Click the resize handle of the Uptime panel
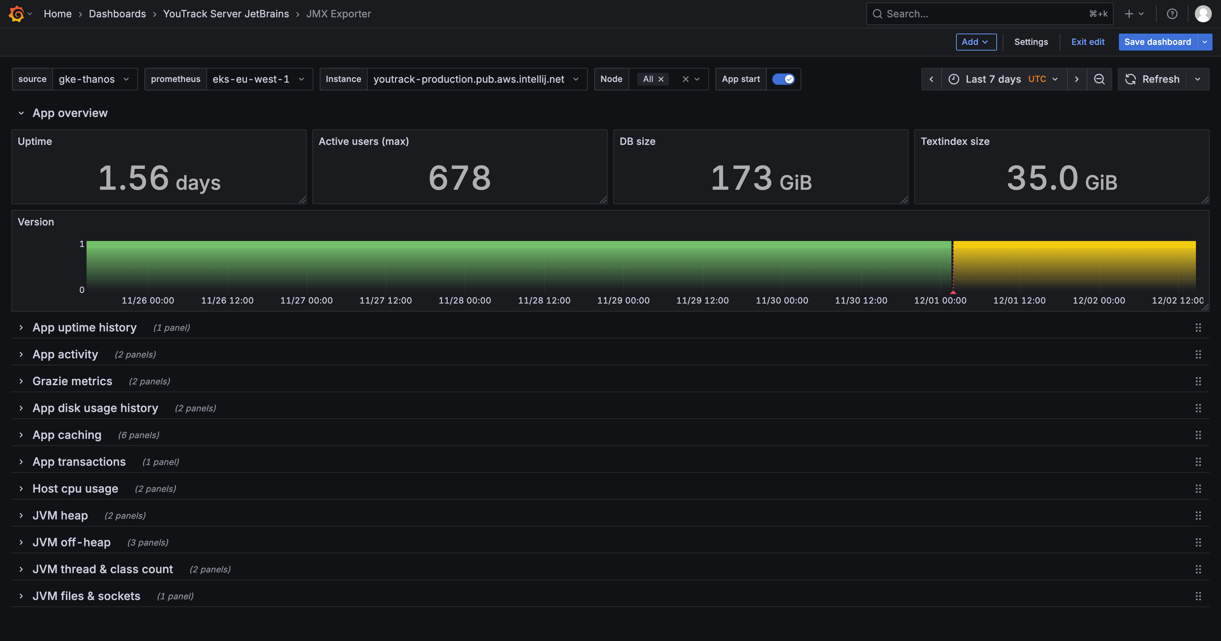 [302, 200]
